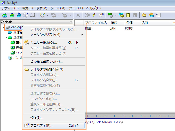This screenshot has width=175, height=131.
Task: Choose クエリー検索 from context menu
Action: pyautogui.click(x=44, y=42)
